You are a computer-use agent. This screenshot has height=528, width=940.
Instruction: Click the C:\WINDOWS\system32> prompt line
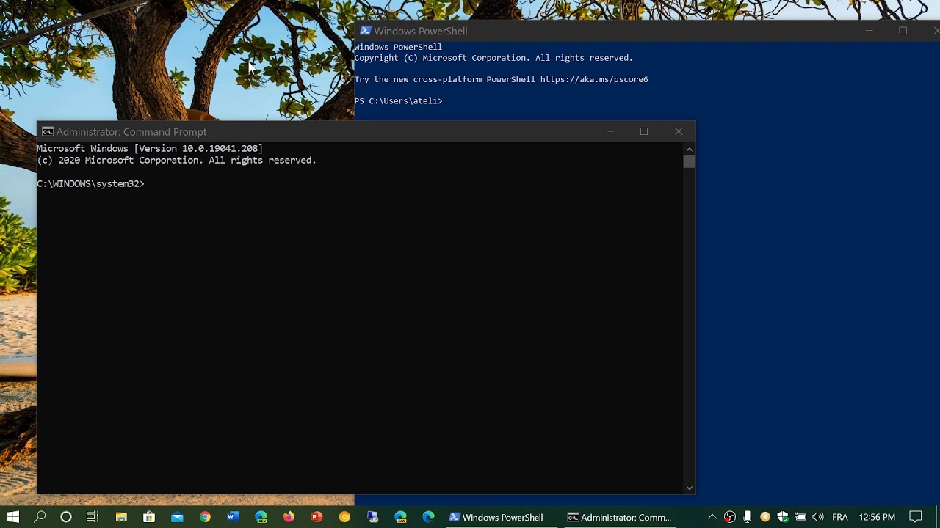91,183
